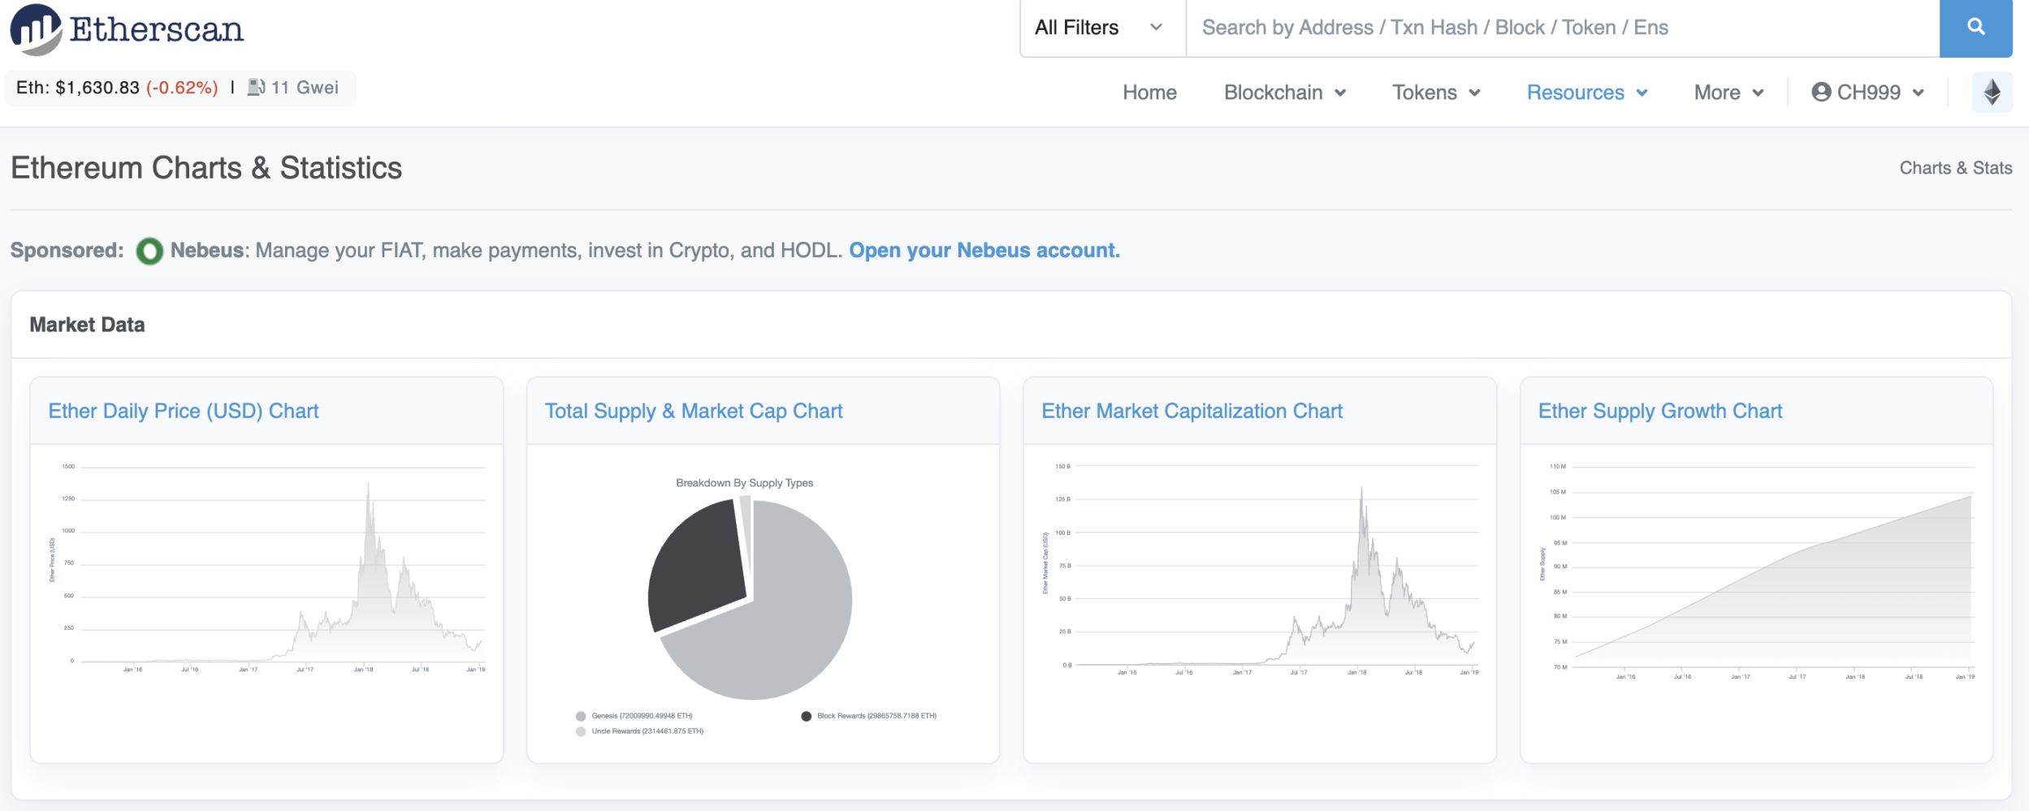Expand the Blockchain menu
Screen dimensions: 2029x811
(1285, 93)
